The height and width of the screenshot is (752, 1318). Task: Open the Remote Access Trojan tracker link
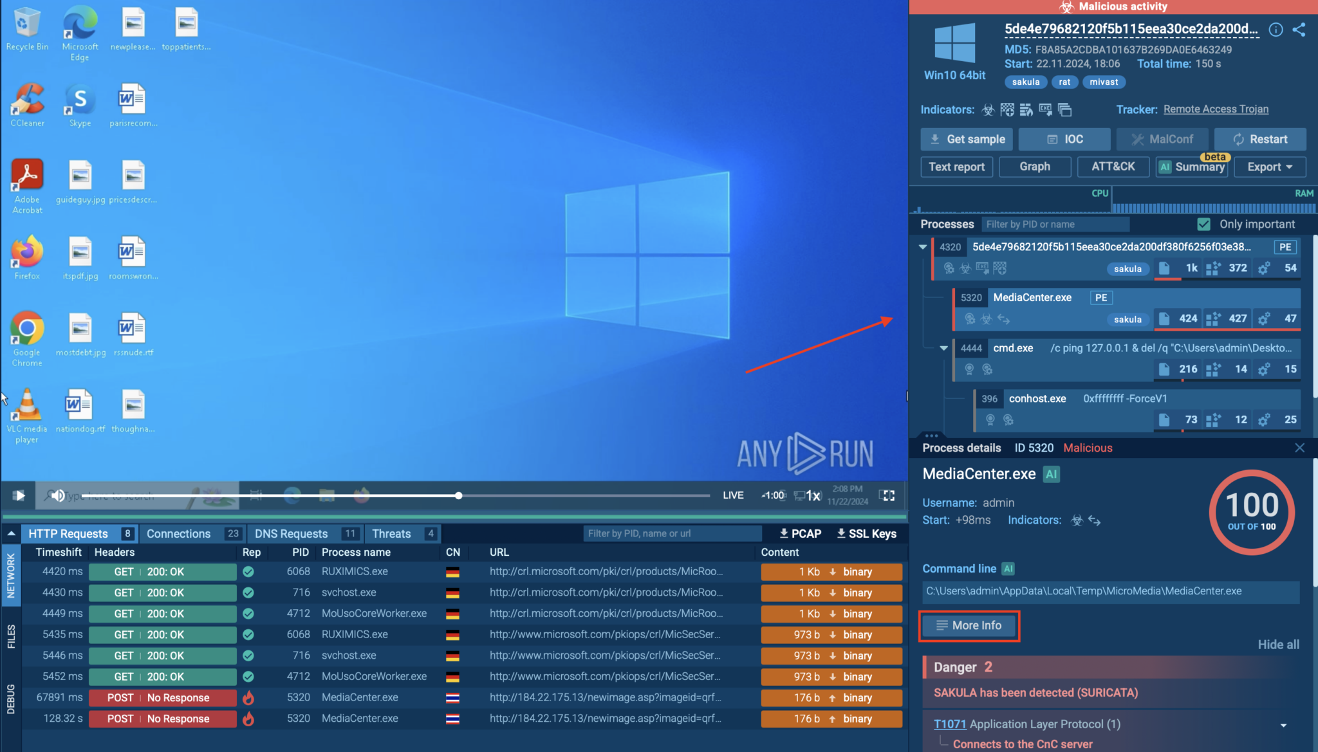click(x=1216, y=109)
